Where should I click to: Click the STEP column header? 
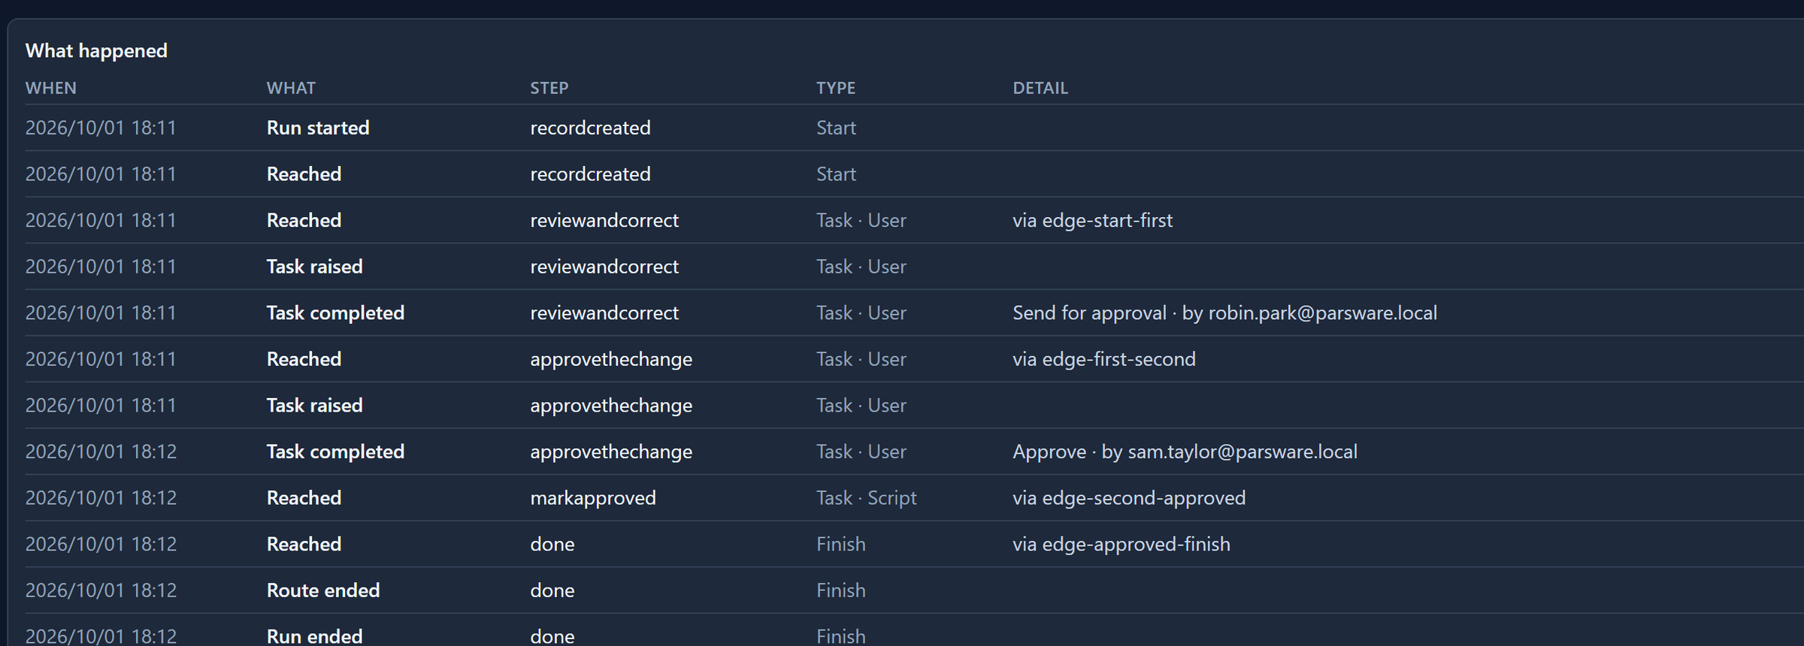click(549, 88)
